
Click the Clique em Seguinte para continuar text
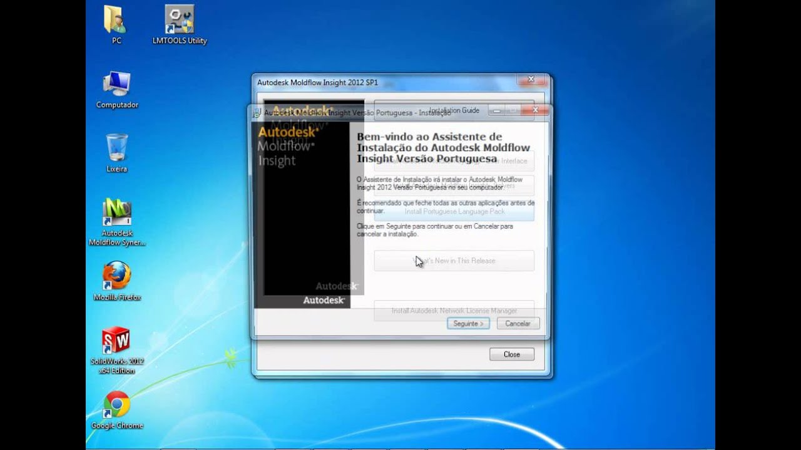click(x=435, y=230)
